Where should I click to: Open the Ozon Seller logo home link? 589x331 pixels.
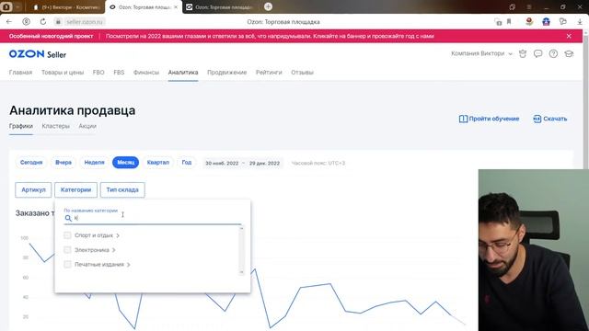click(38, 54)
